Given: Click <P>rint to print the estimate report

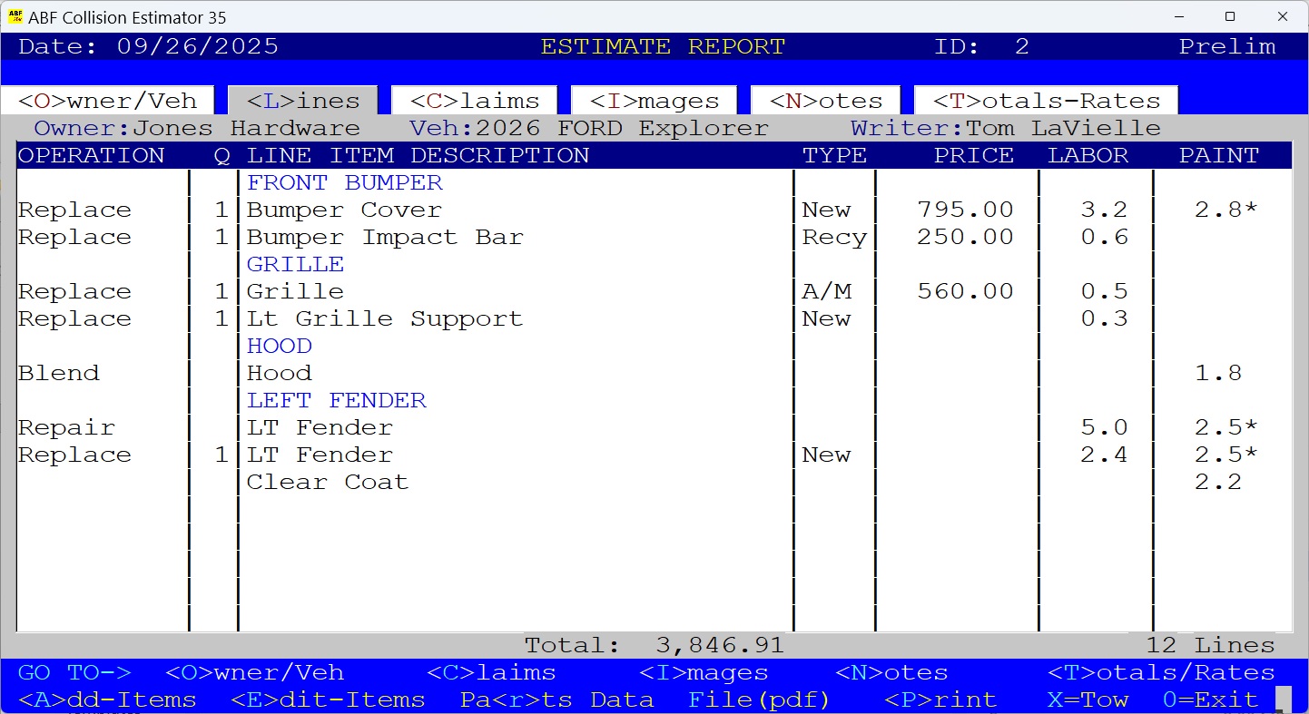Looking at the screenshot, I should (945, 699).
